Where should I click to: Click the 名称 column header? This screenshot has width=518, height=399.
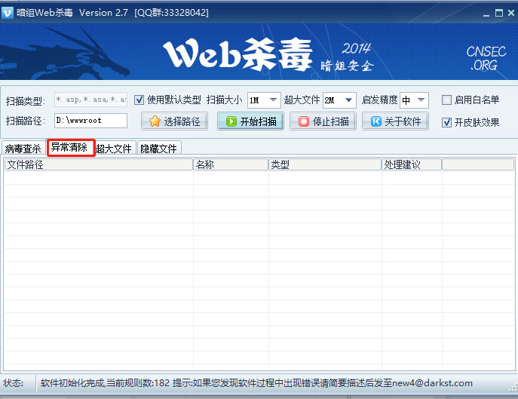tap(231, 164)
